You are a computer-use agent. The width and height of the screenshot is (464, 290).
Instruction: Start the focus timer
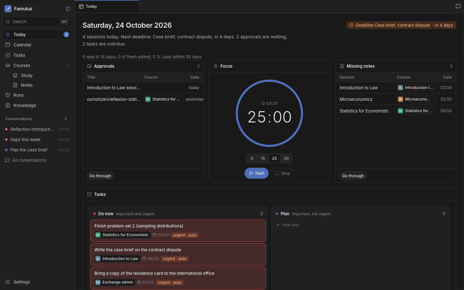tap(256, 173)
